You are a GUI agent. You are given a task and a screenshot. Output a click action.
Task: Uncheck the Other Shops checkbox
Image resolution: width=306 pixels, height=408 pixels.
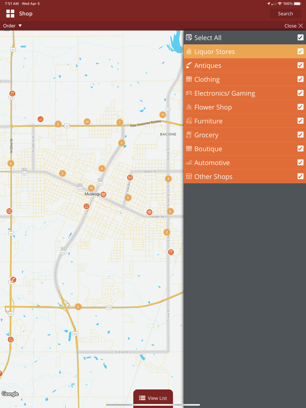[300, 176]
